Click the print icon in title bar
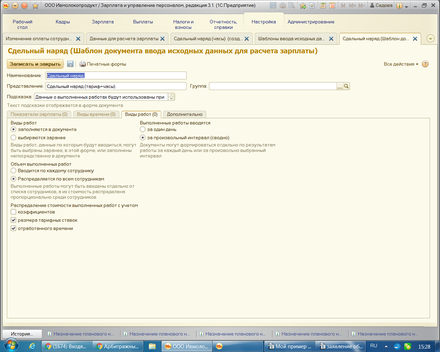The height and width of the screenshot is (352, 440). [x=283, y=5]
